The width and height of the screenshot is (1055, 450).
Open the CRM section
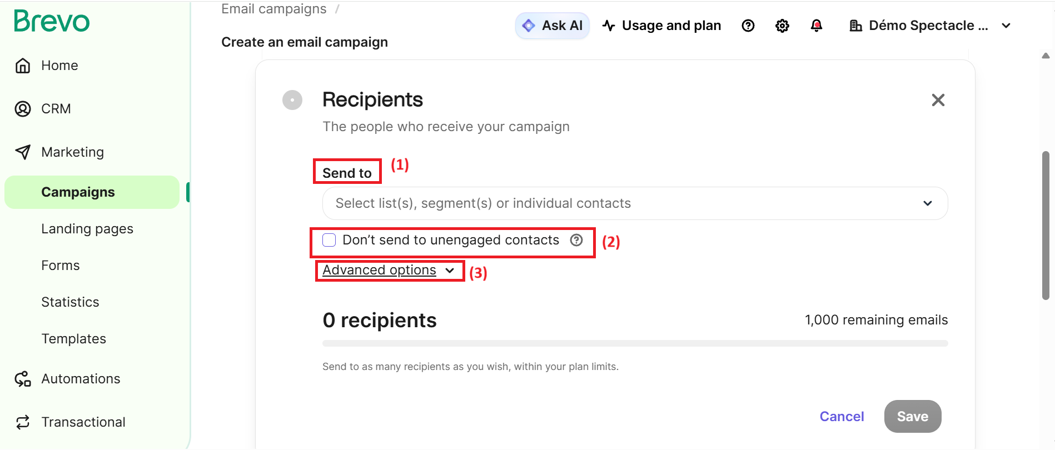coord(56,109)
